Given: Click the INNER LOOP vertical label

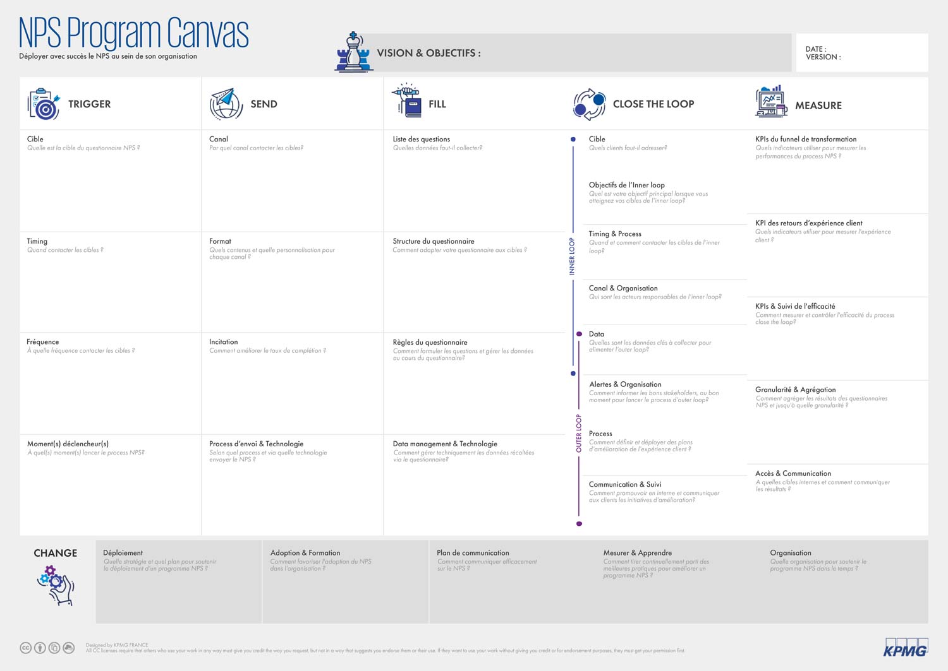Looking at the screenshot, I should coord(572,256).
